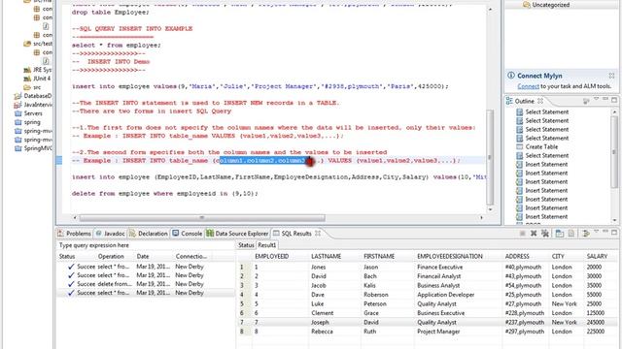Click the editor horizontal scrollbar thumb

[202, 217]
